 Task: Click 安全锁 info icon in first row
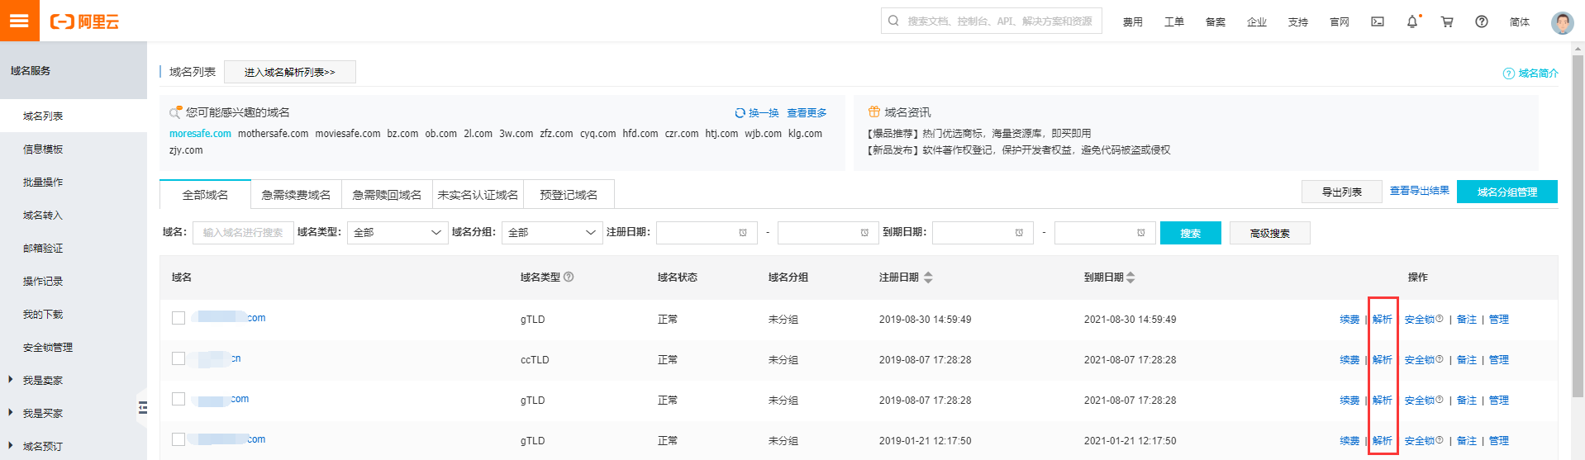click(1440, 318)
